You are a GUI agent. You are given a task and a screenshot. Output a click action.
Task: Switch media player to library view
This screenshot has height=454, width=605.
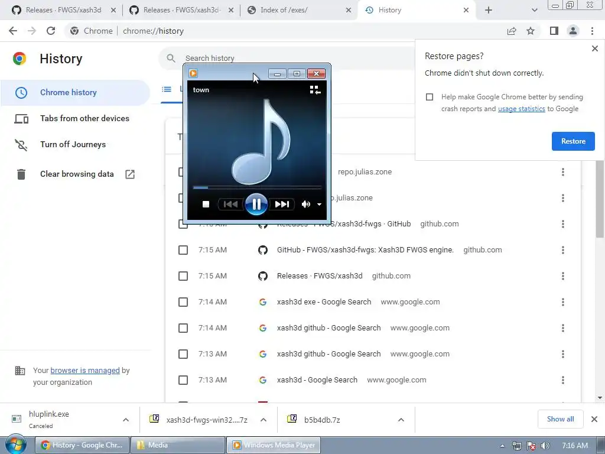click(315, 90)
